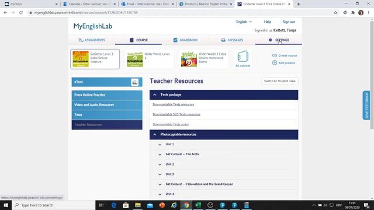Click the Add product plus icon
Screen dimensions: 374x210
(275, 62)
